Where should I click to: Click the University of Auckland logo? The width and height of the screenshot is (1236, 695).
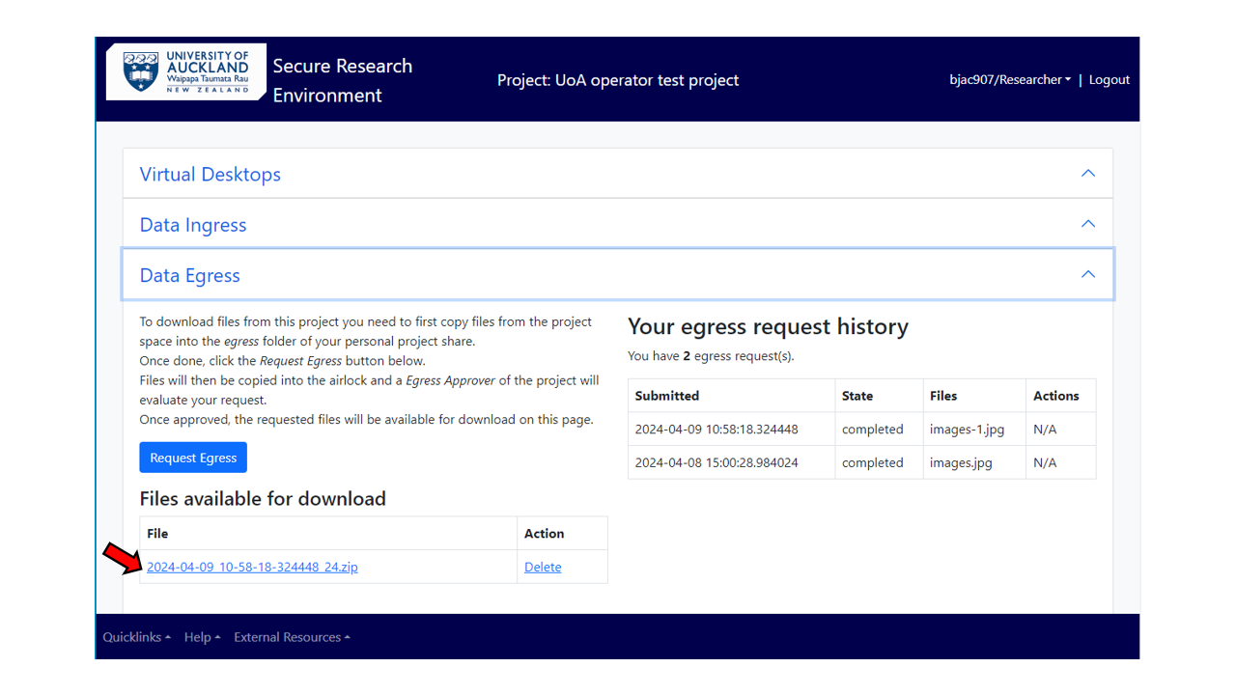[185, 72]
